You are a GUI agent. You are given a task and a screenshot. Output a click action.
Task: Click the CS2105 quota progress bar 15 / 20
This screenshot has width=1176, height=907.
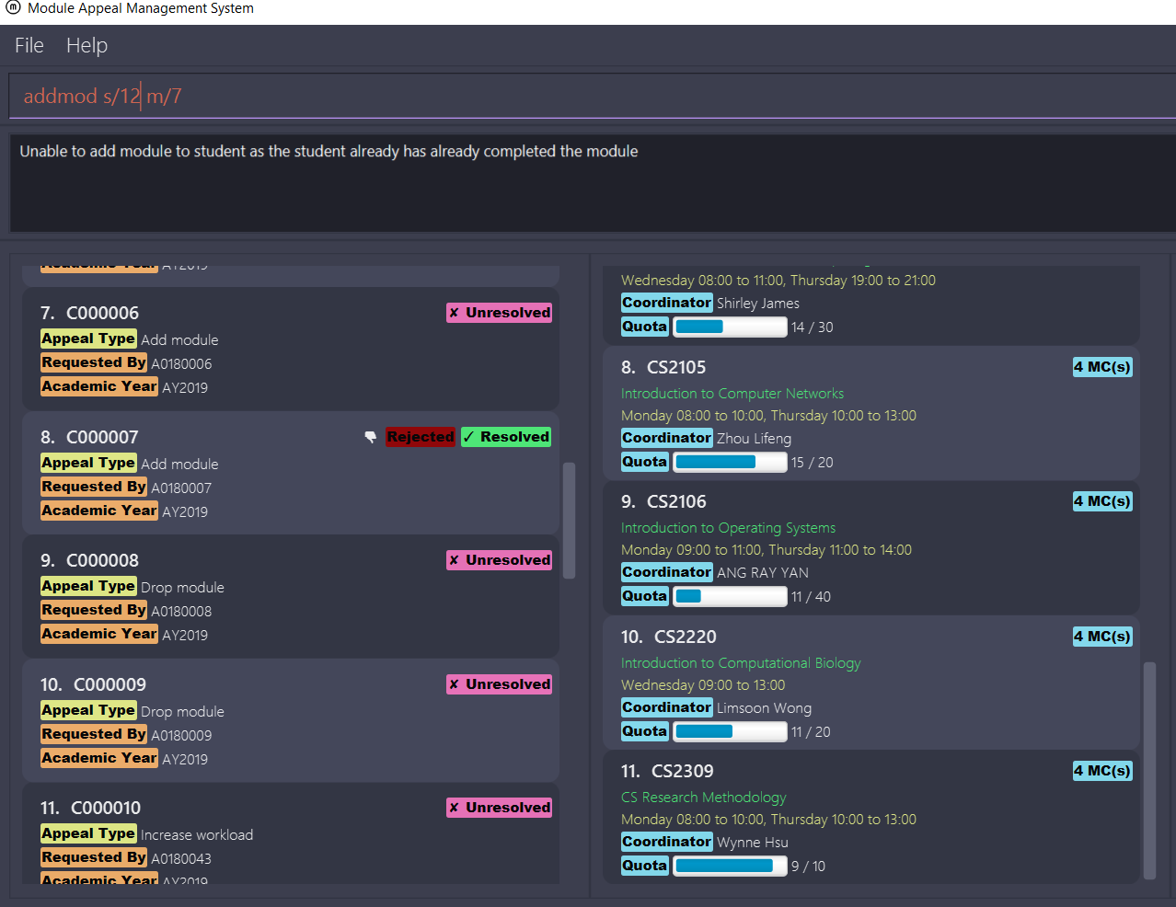coord(730,462)
